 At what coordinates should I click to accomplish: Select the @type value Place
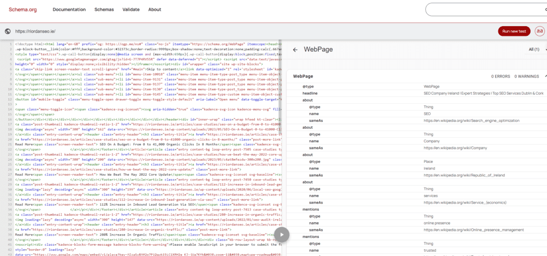[x=428, y=161]
